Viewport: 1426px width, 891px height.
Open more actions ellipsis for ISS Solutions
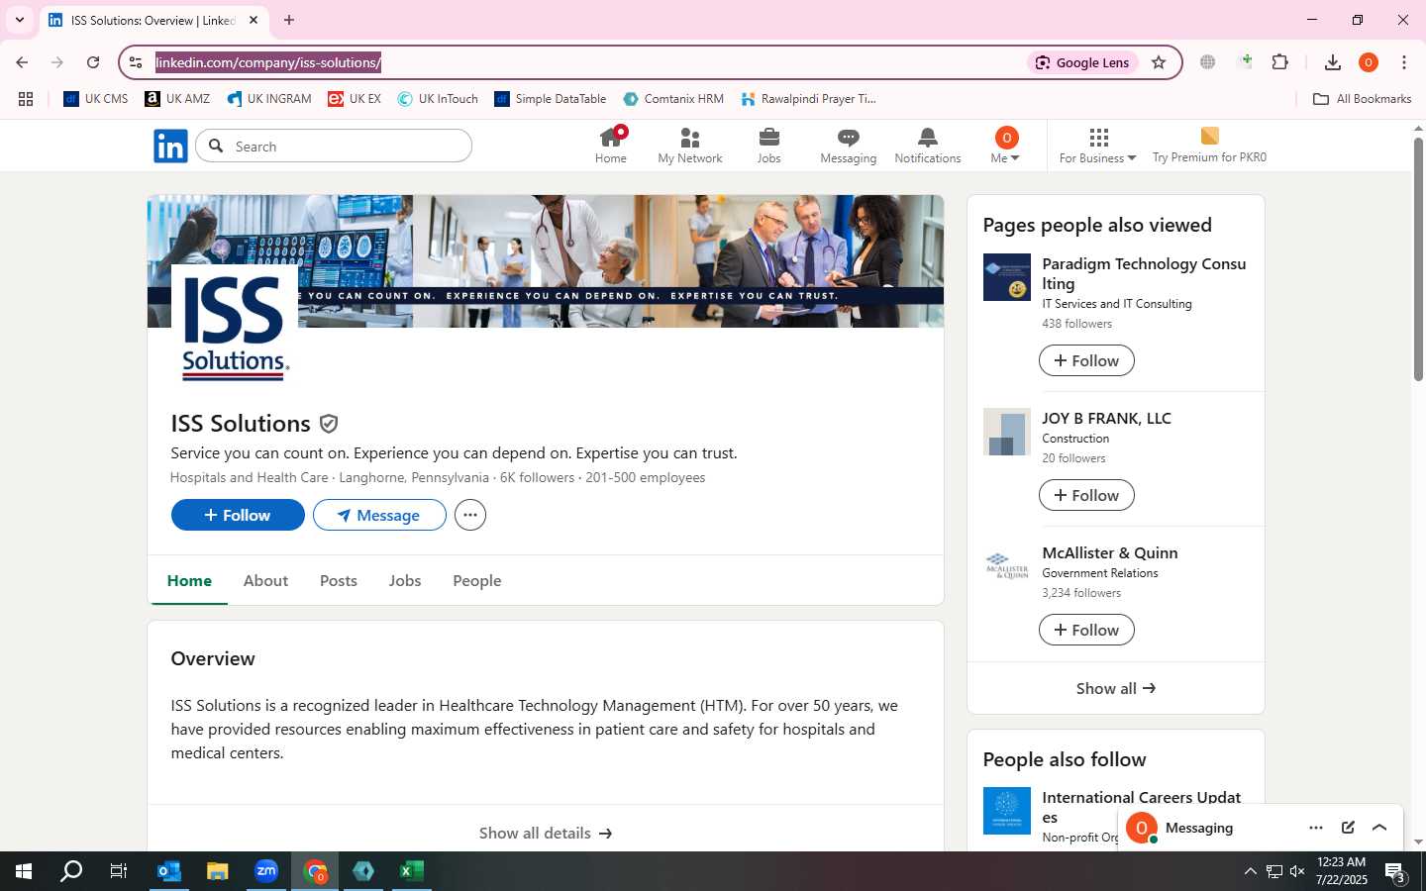coord(470,515)
